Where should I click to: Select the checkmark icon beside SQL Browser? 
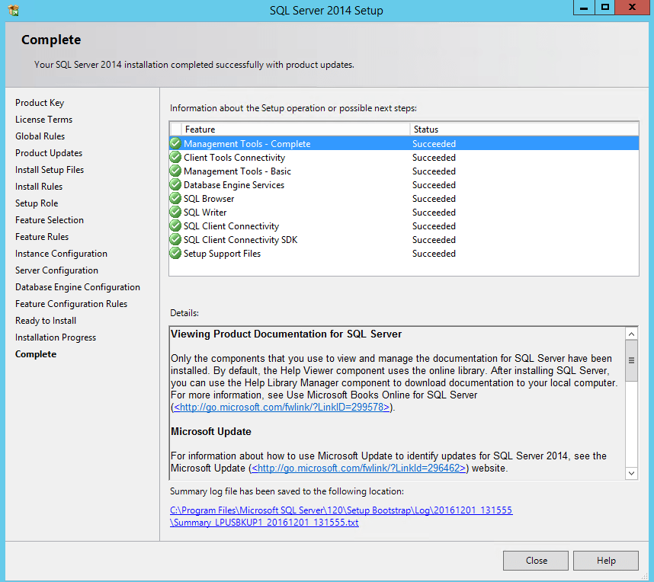click(175, 198)
